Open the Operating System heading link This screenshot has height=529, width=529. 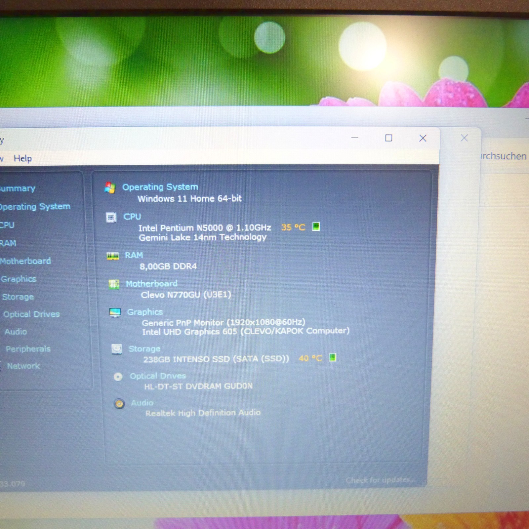coord(160,187)
